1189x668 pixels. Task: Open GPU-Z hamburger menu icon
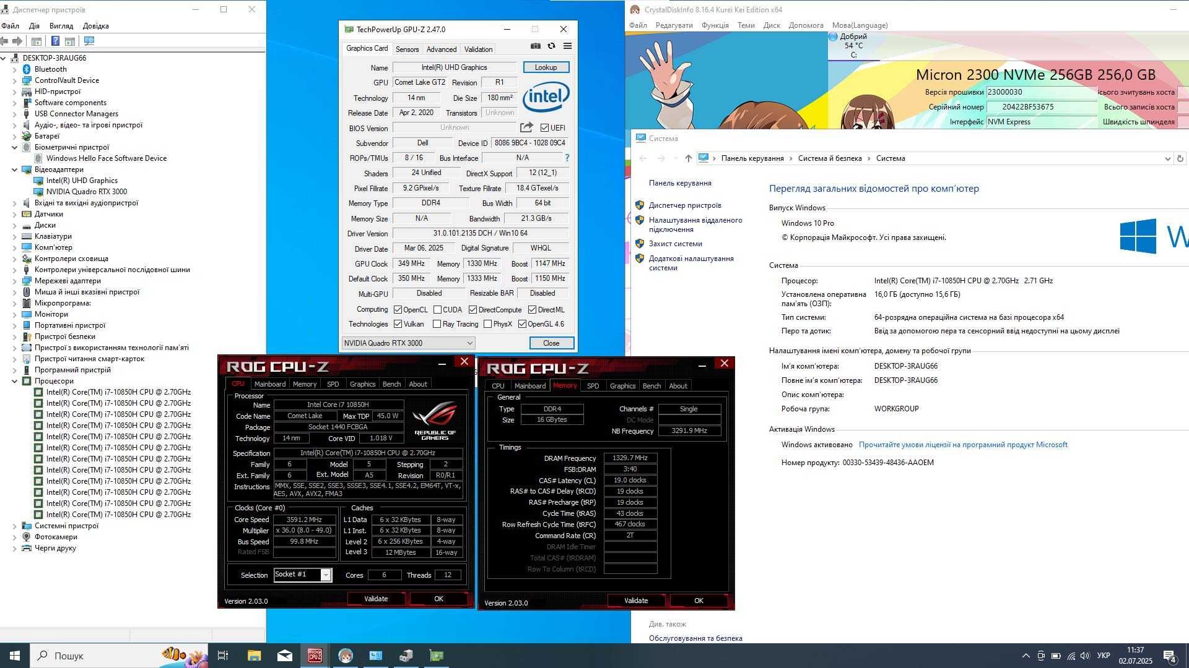(567, 46)
